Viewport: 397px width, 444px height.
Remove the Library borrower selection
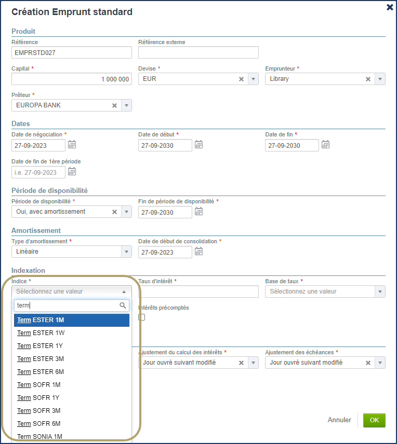(x=368, y=79)
